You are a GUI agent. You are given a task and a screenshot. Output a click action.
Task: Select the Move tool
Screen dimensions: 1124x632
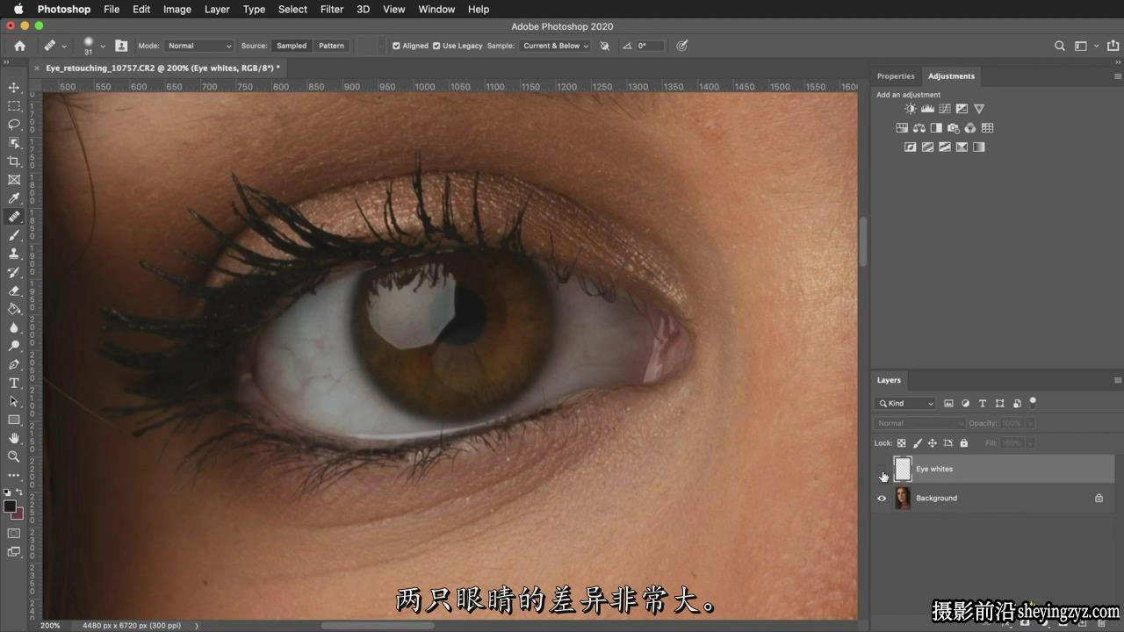pos(14,88)
